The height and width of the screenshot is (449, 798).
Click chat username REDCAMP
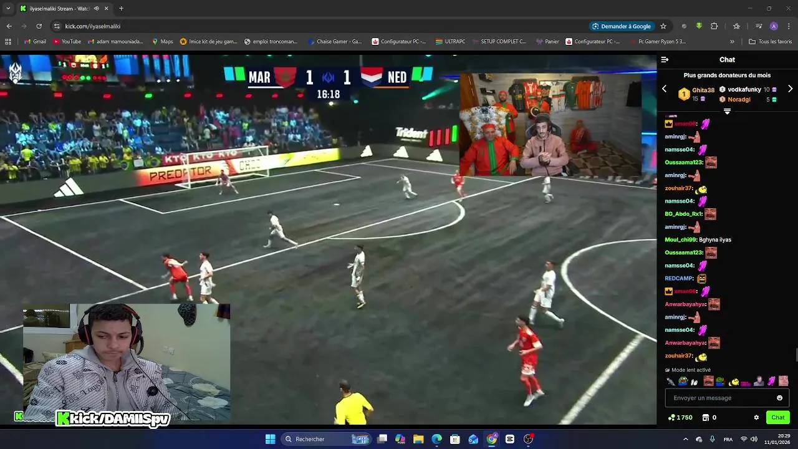point(679,278)
